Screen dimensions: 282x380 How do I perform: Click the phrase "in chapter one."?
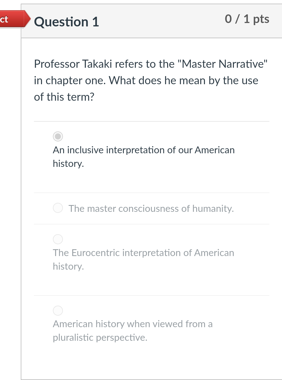click(70, 81)
